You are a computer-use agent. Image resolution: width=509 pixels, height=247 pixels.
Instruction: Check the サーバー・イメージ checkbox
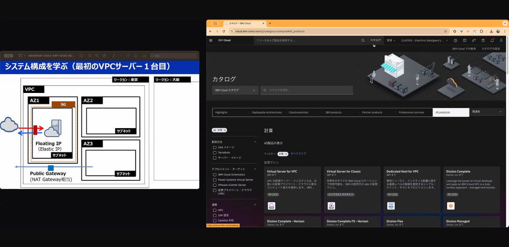215,157
